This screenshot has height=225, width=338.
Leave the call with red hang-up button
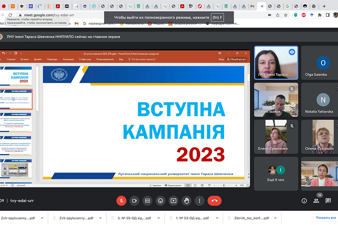(214, 201)
